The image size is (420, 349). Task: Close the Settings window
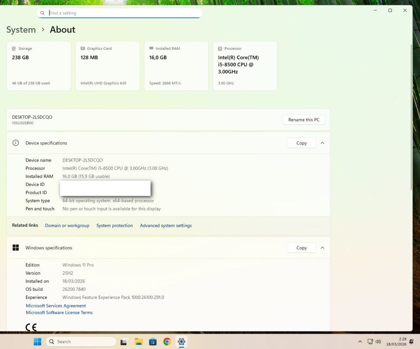(405, 10)
